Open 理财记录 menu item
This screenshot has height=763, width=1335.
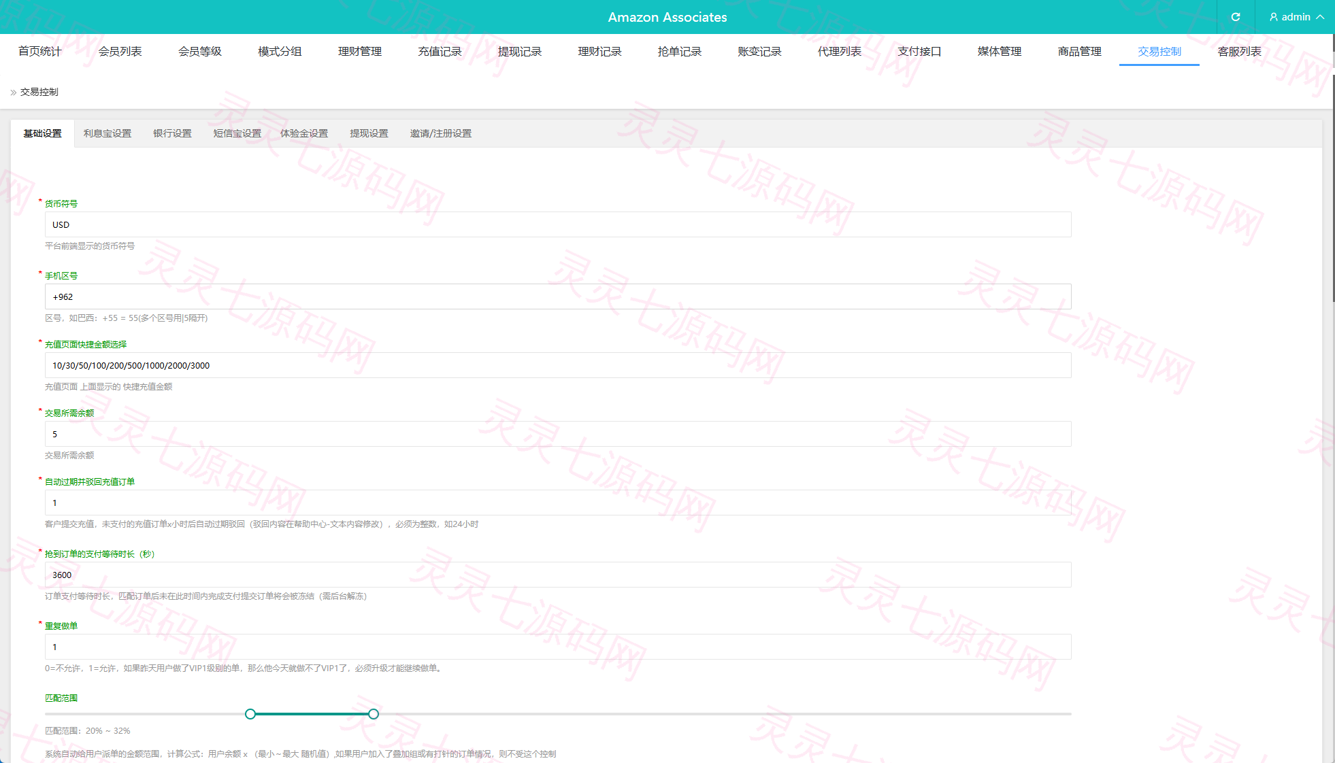click(600, 52)
